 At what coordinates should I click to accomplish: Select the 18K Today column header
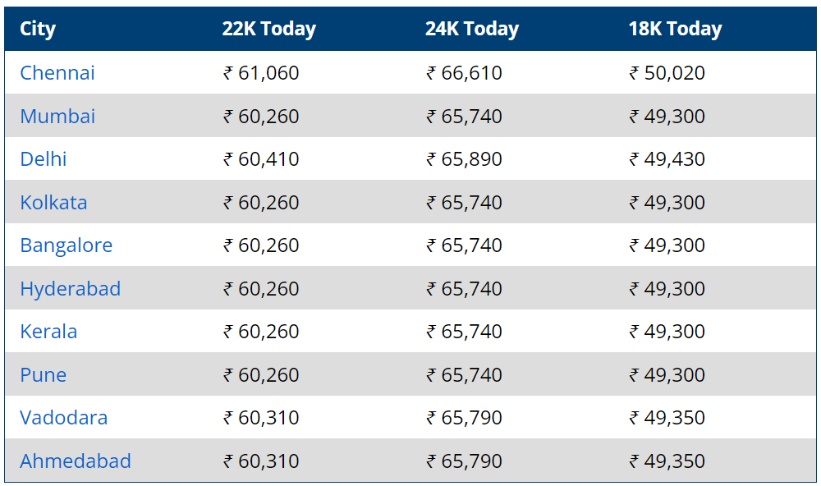[675, 29]
